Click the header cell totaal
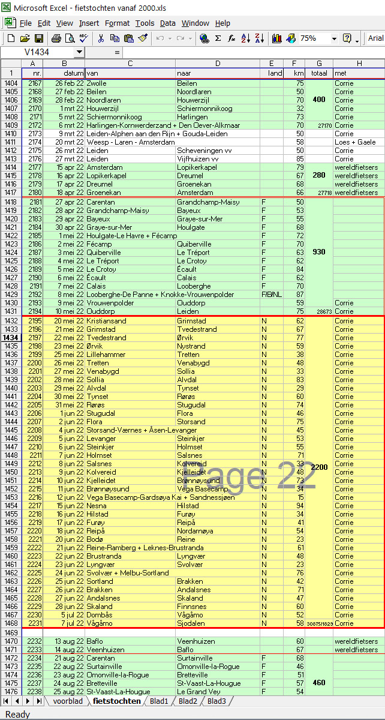Screen dimensions: 385x720 coord(319,73)
